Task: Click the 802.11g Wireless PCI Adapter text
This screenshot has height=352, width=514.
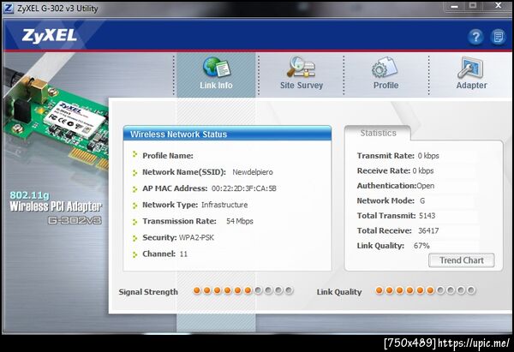Action: pos(56,201)
